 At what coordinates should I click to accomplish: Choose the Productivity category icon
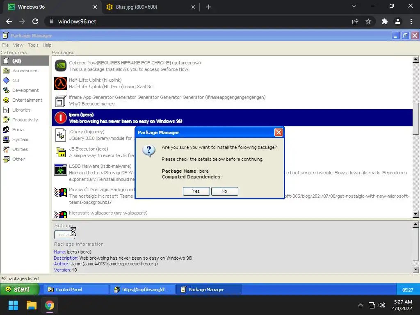6,120
